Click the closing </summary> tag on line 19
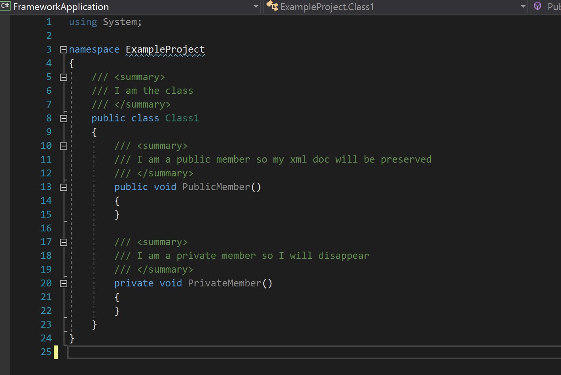561x375 pixels. coord(165,269)
